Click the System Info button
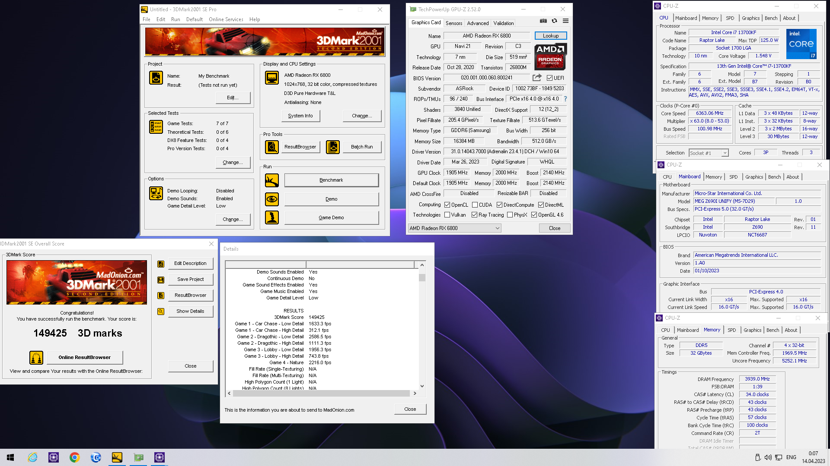 pos(300,116)
